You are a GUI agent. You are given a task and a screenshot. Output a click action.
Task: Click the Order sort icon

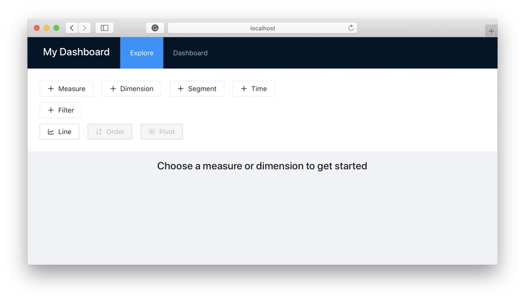point(99,131)
